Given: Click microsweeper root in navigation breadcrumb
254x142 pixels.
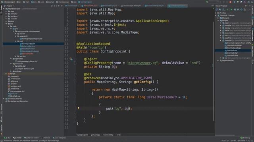Looking at the screenshot, I should [x=8, y=2].
